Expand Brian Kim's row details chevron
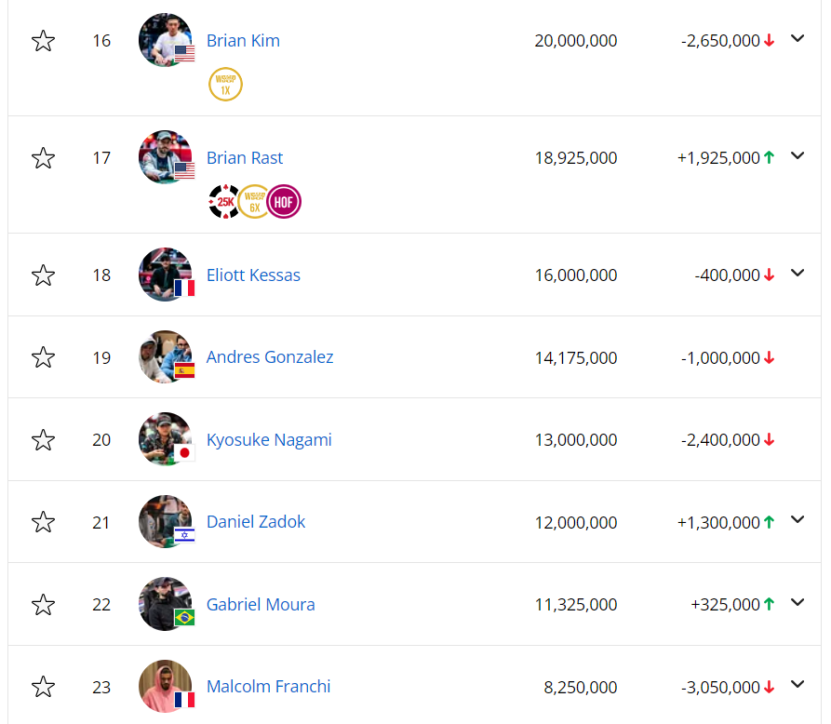The height and width of the screenshot is (724, 831). point(797,39)
